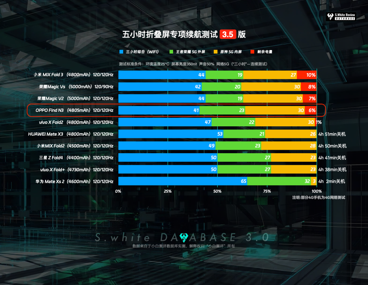
Task: Click the green 27 segment of vivo X Fold+
Action: [244, 169]
